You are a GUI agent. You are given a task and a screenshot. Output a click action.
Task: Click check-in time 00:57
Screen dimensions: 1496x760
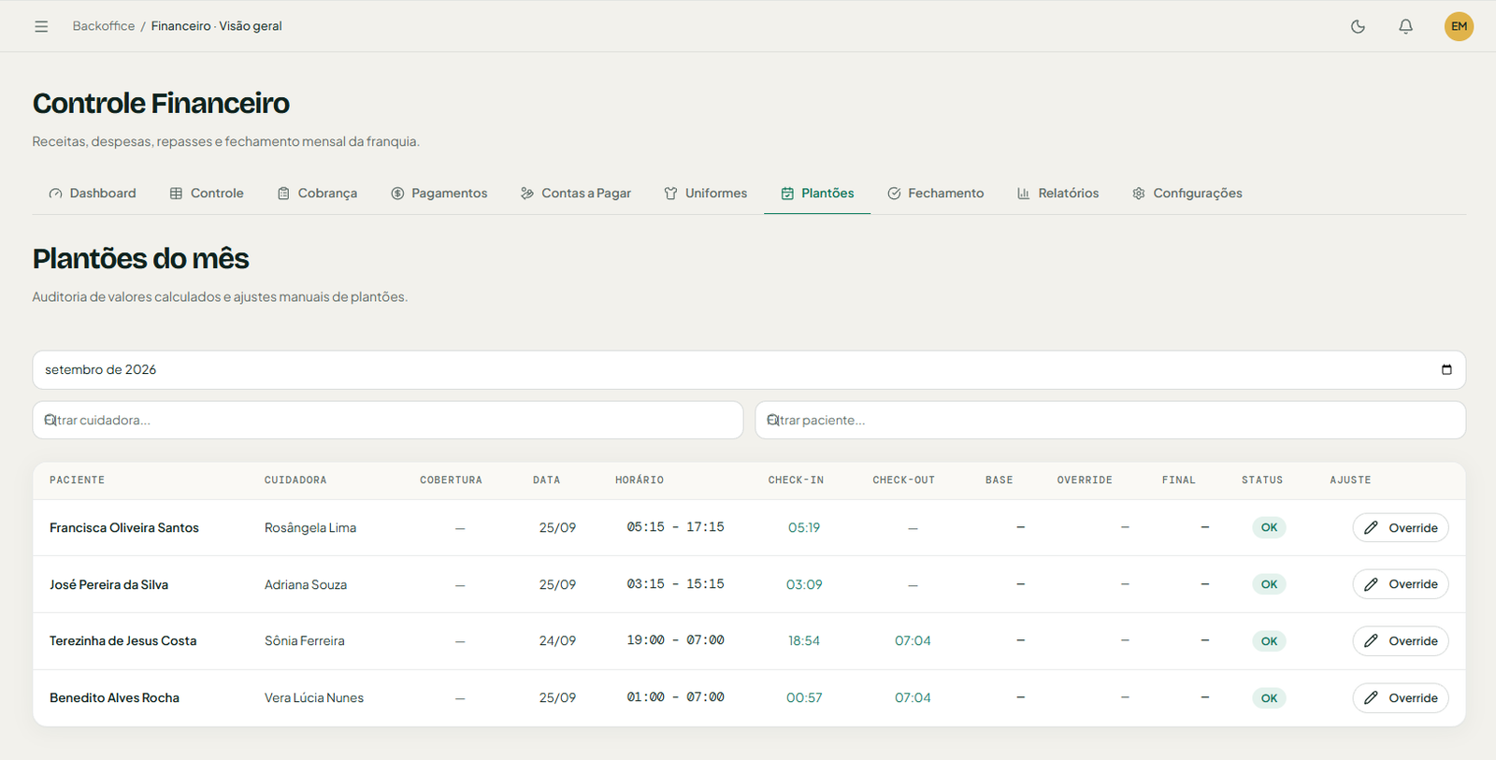click(804, 698)
